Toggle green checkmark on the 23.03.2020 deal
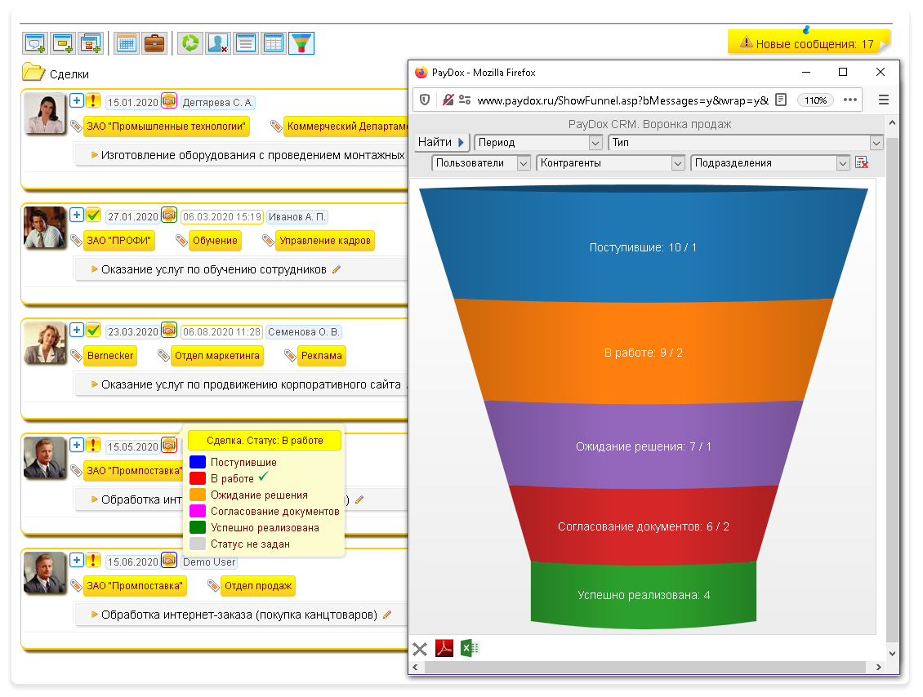 click(93, 331)
